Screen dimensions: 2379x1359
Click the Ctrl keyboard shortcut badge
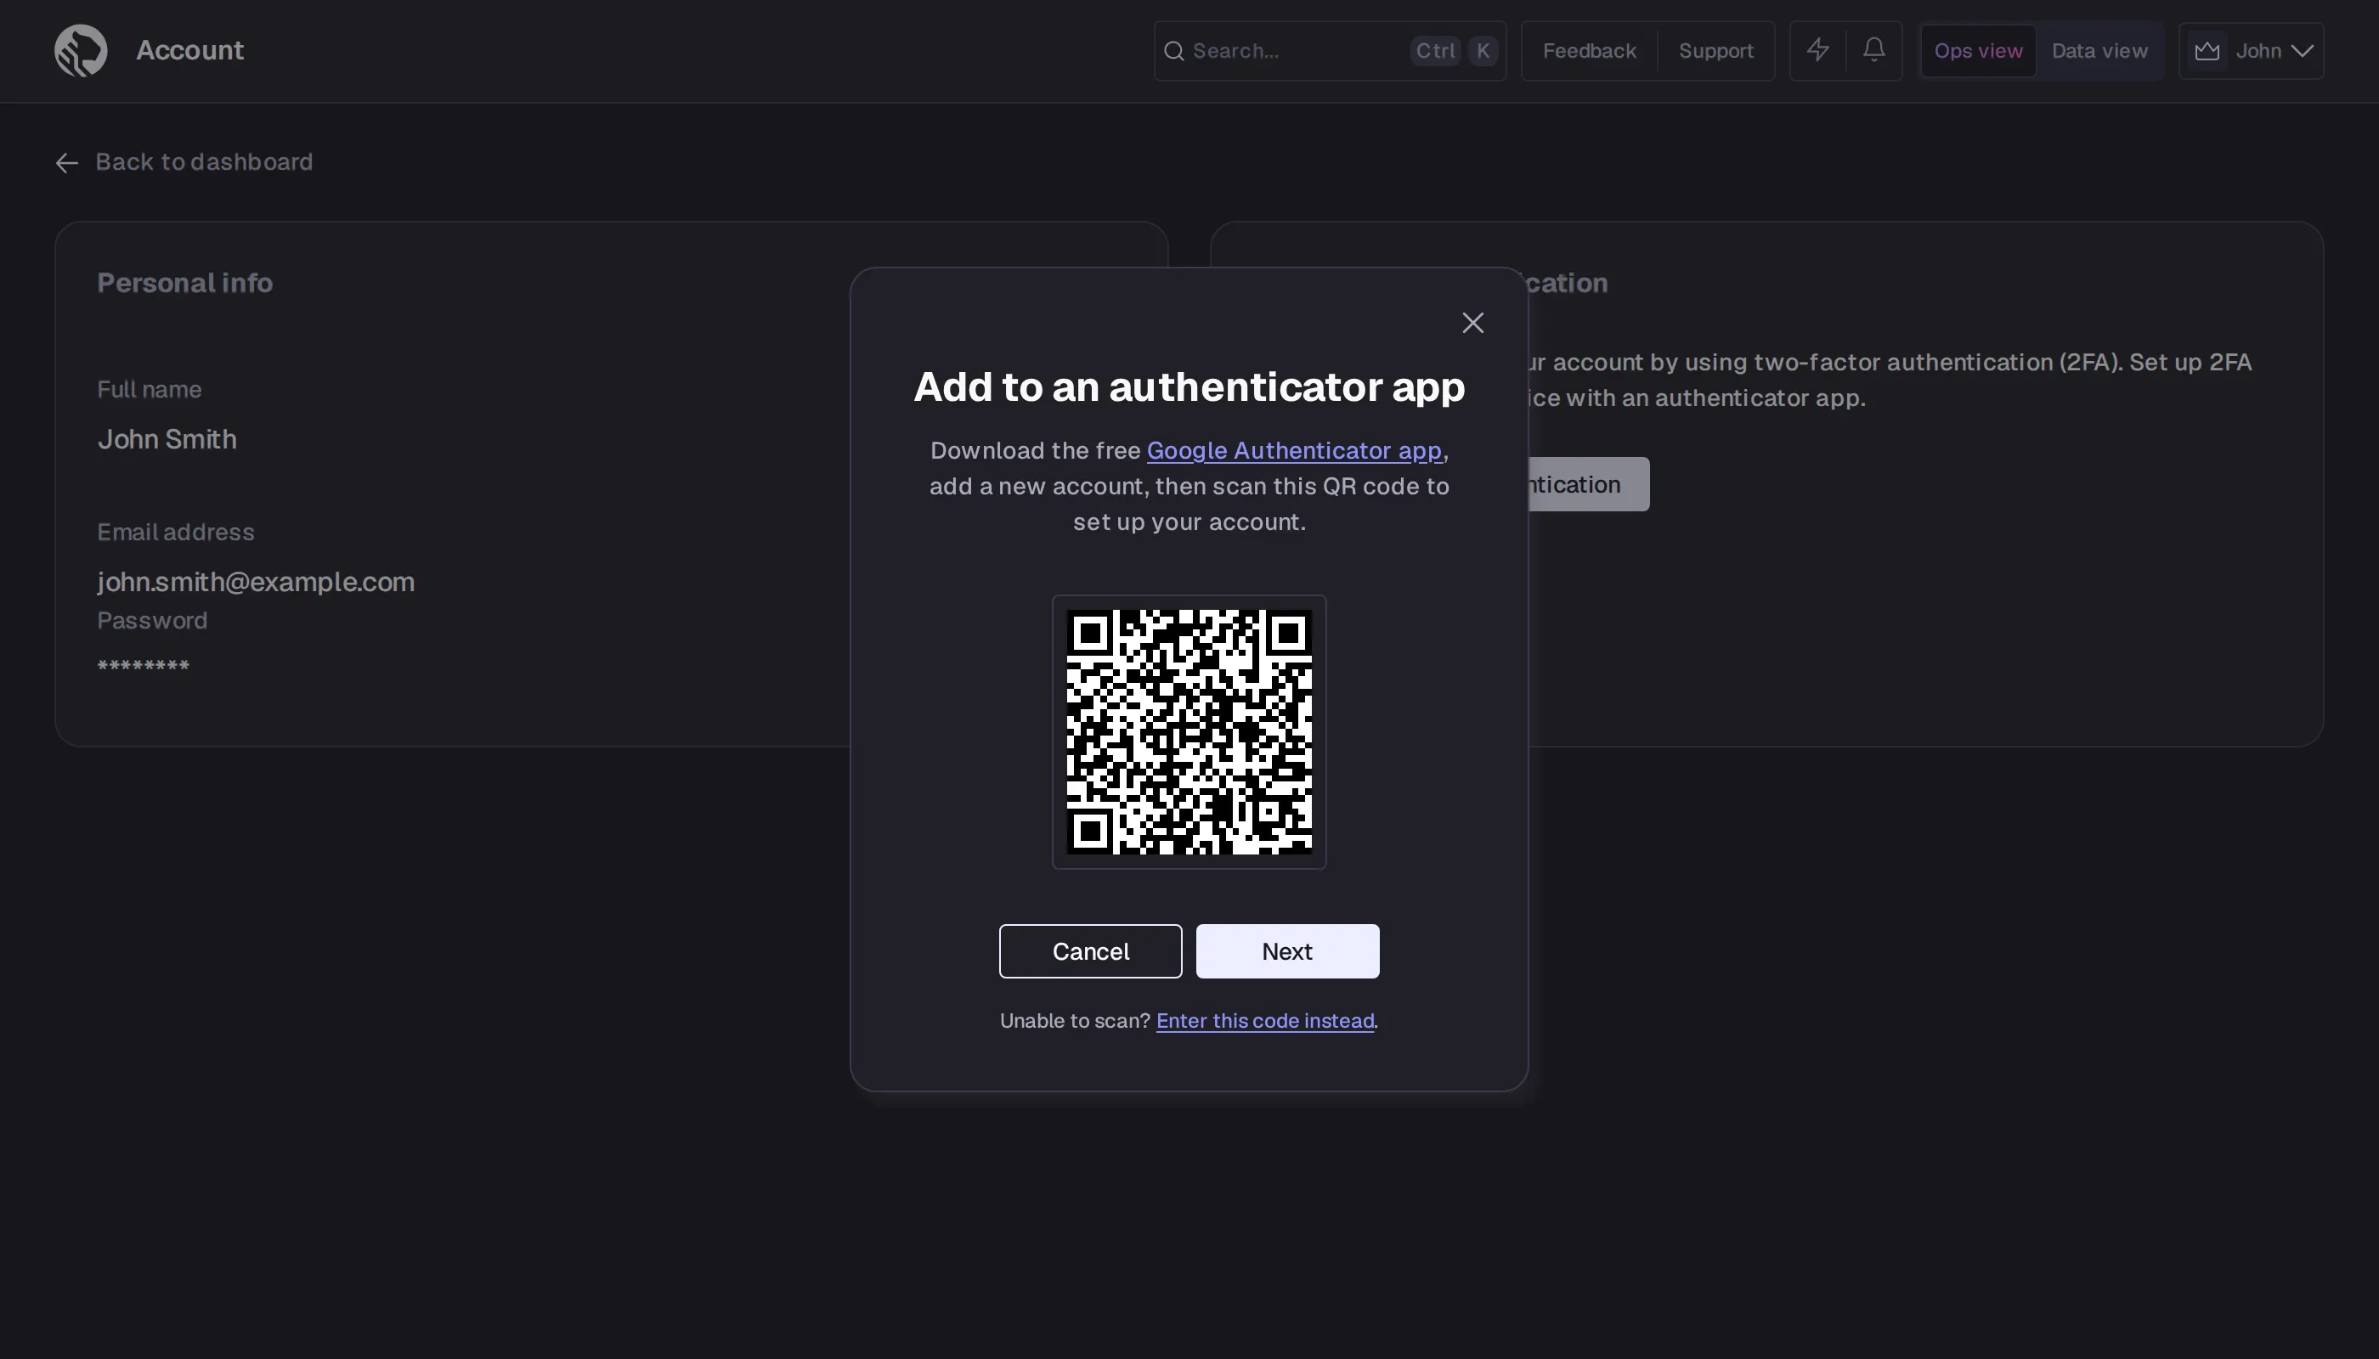[1435, 50]
